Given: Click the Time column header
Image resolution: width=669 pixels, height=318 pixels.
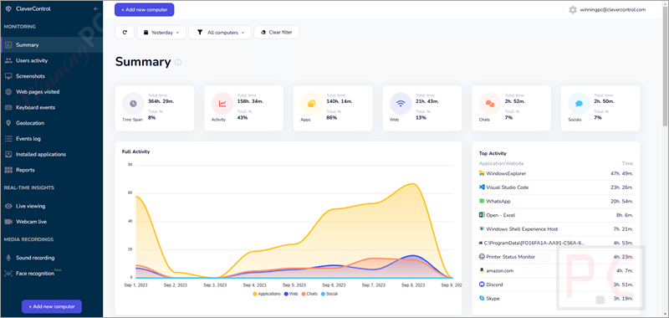Looking at the screenshot, I should [628, 163].
